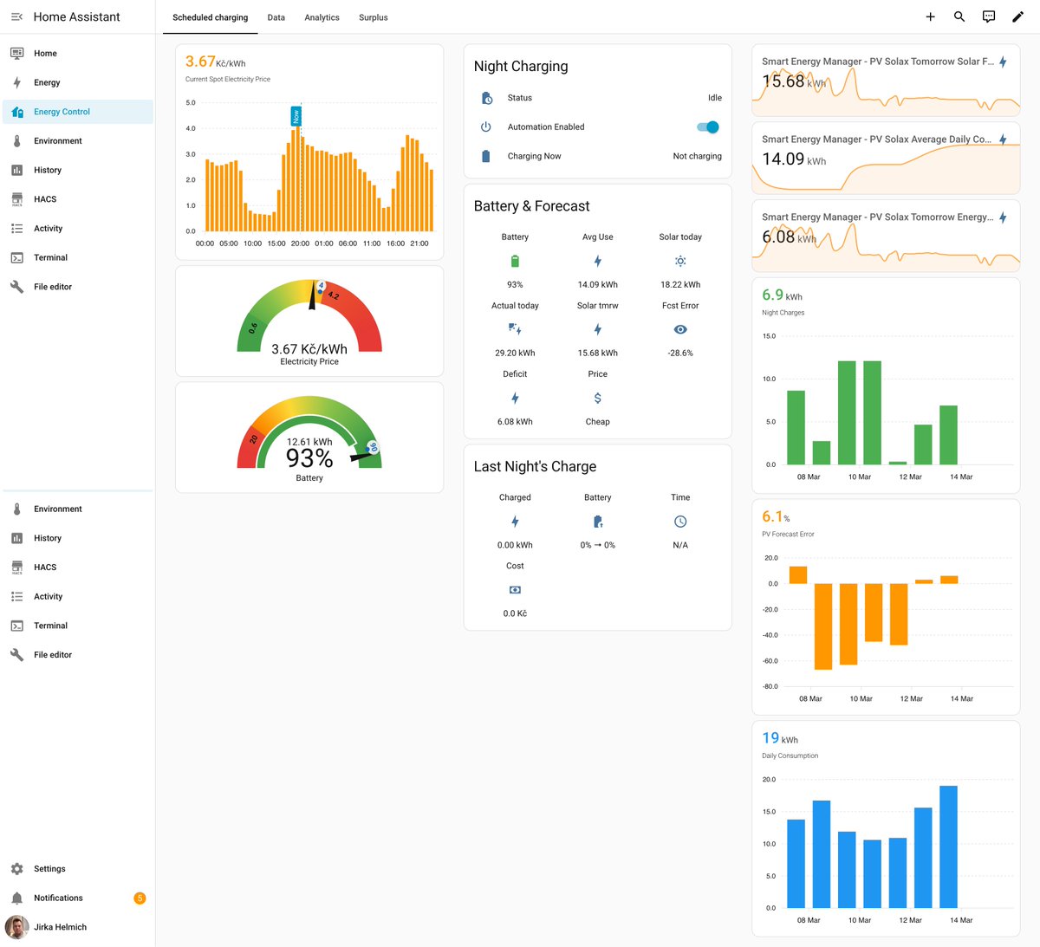Click the 18.22 kWh Solar today value

click(680, 284)
